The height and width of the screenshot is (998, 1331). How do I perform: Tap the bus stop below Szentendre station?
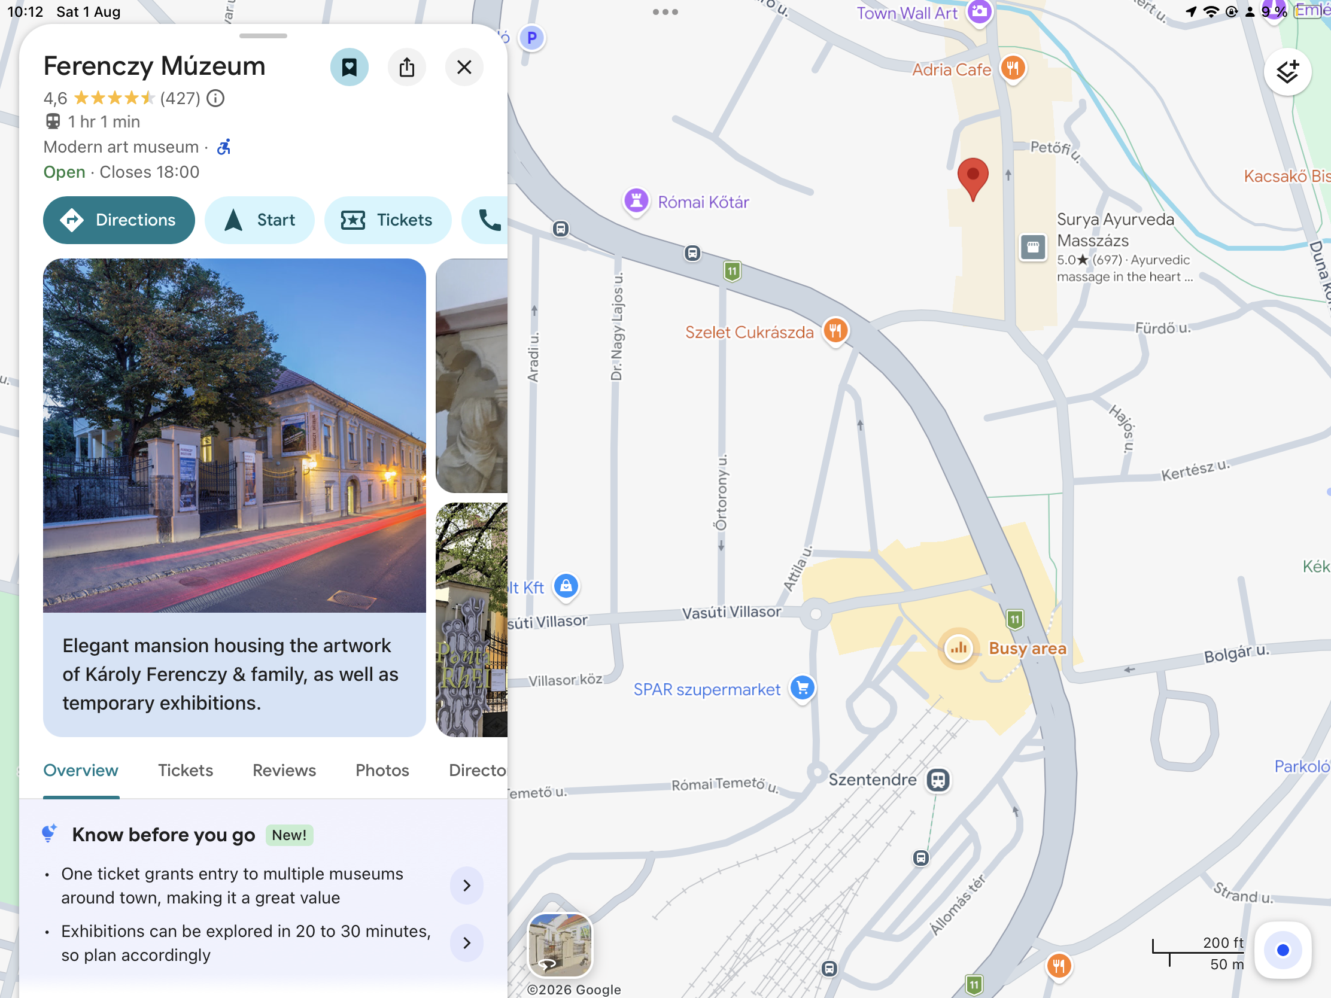click(x=920, y=858)
